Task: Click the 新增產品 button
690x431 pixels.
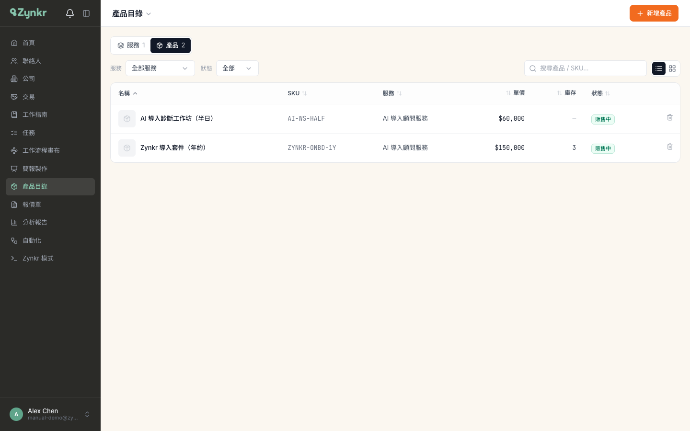Action: [654, 13]
